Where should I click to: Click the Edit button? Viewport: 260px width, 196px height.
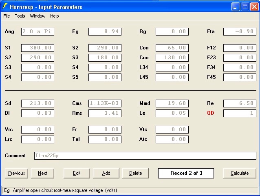(x=77, y=173)
